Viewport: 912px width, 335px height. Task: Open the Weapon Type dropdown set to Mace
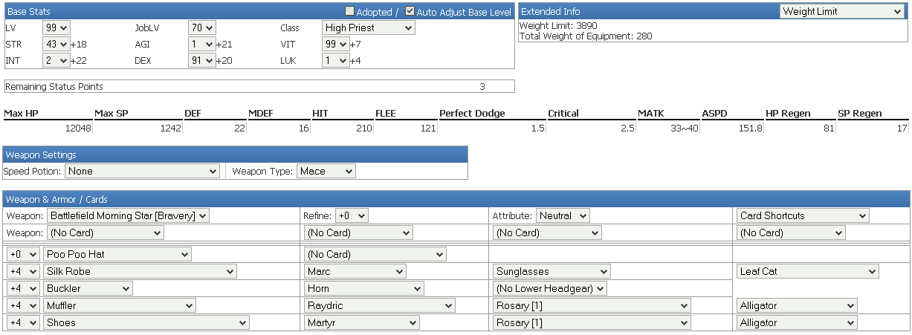click(x=326, y=171)
